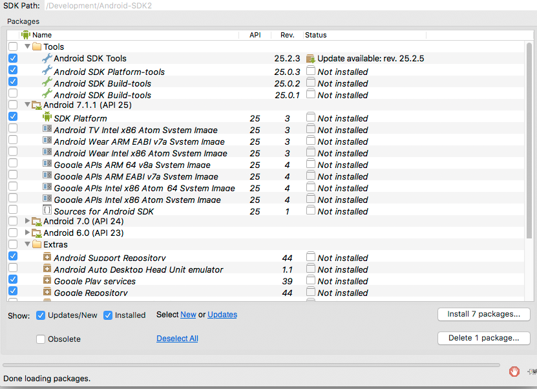Click the Android 6.0 (API 23) folder icon
Viewport: 537px width, 389px height.
pyautogui.click(x=37, y=233)
